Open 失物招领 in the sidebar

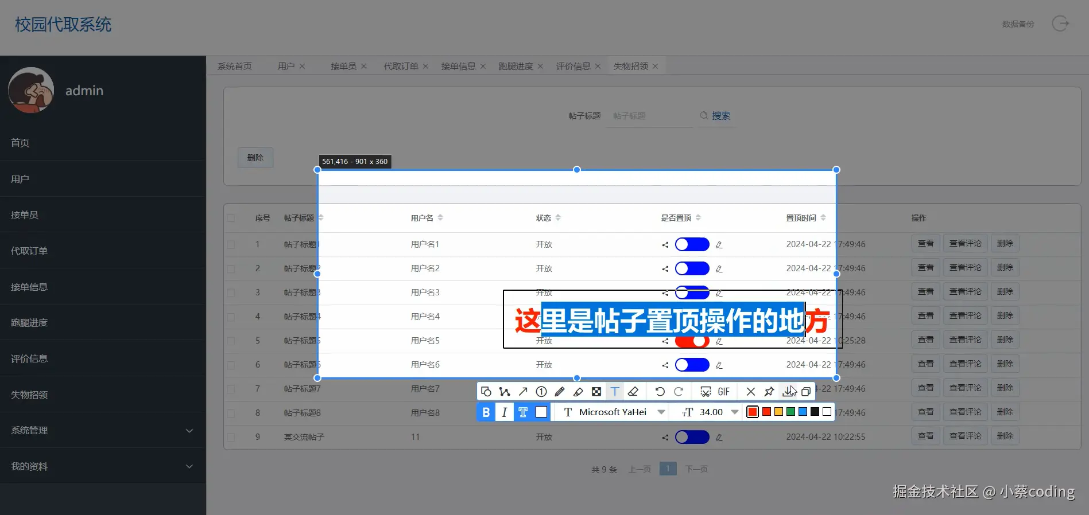tap(103, 395)
